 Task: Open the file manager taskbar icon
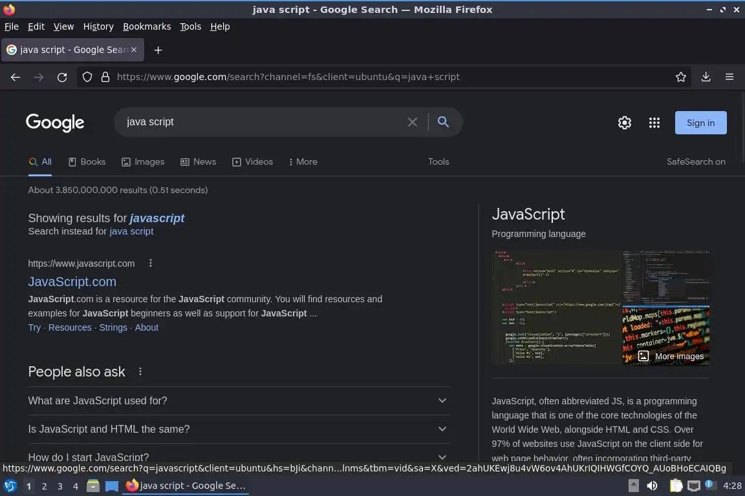(93, 486)
